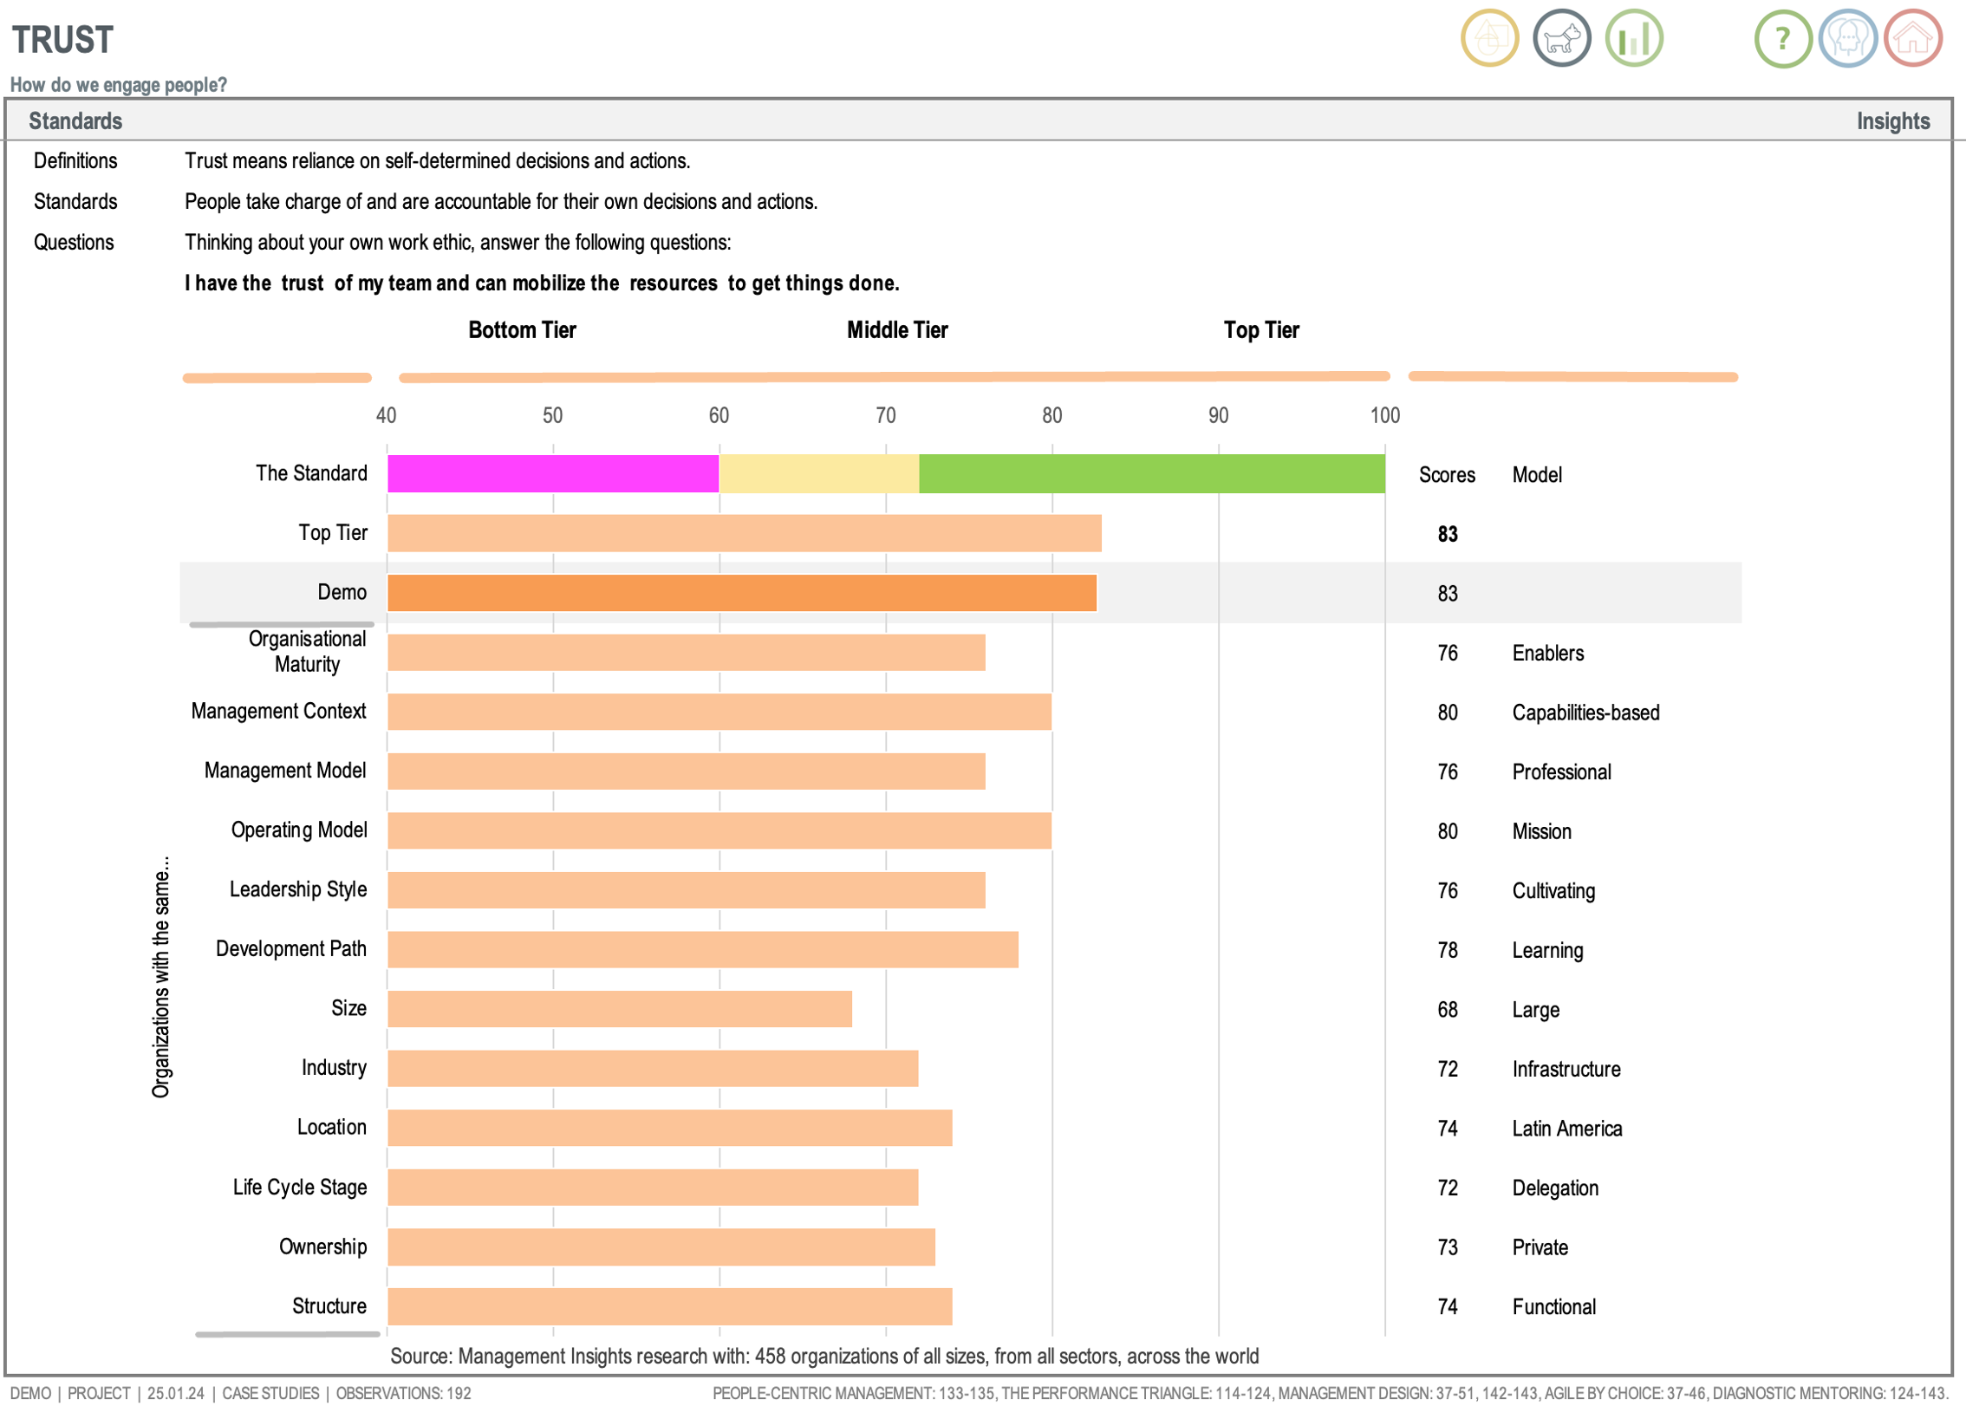The width and height of the screenshot is (1966, 1406).
Task: Click the Learning model value
Action: click(x=1547, y=951)
